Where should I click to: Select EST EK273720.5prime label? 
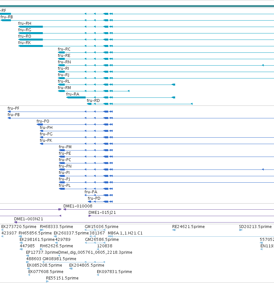point(19,227)
